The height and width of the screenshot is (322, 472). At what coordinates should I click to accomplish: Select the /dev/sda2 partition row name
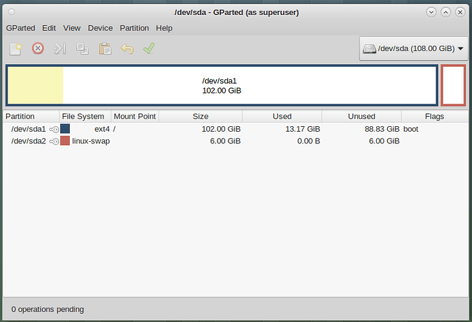(29, 141)
